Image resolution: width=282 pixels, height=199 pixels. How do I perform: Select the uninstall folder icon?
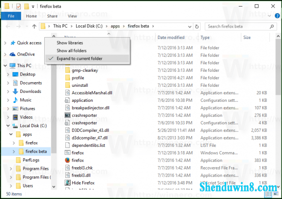(x=67, y=85)
